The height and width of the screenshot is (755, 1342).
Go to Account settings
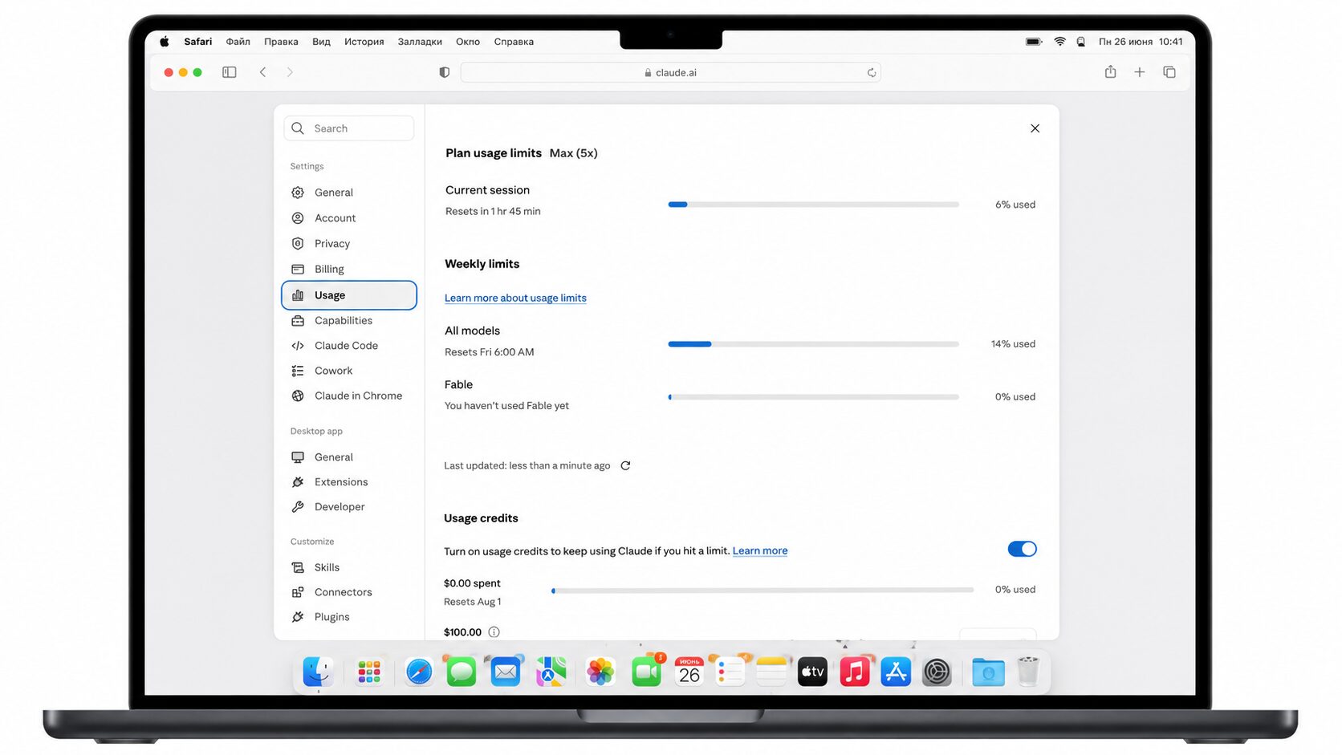(x=349, y=218)
